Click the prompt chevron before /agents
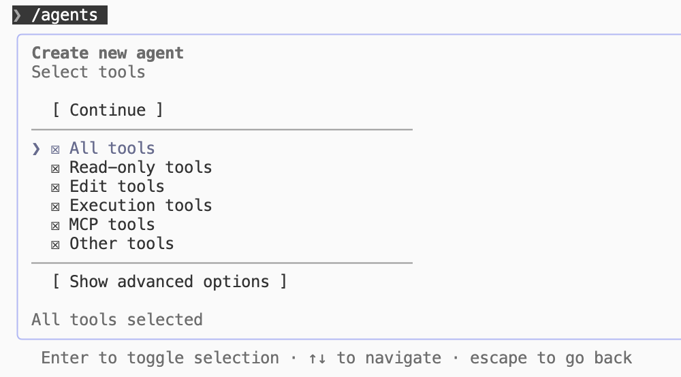Viewport: 681px width, 377px height. [x=18, y=15]
